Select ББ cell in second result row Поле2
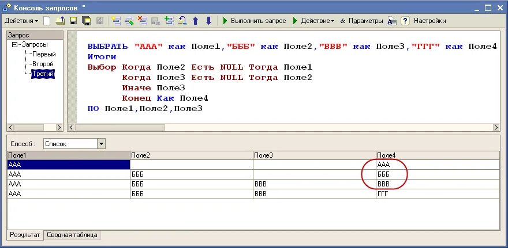This screenshot has width=508, height=248. point(192,174)
